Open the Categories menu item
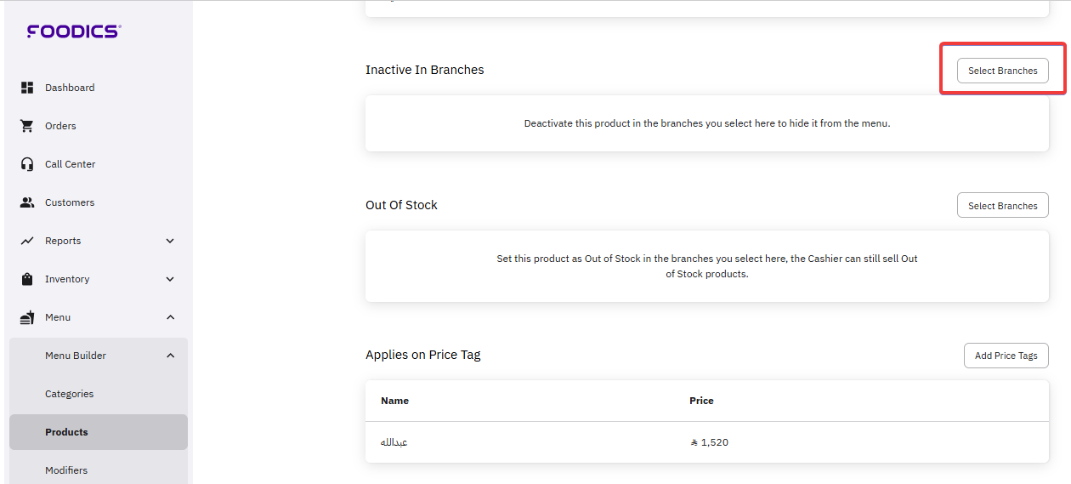1071x484 pixels. click(x=69, y=394)
